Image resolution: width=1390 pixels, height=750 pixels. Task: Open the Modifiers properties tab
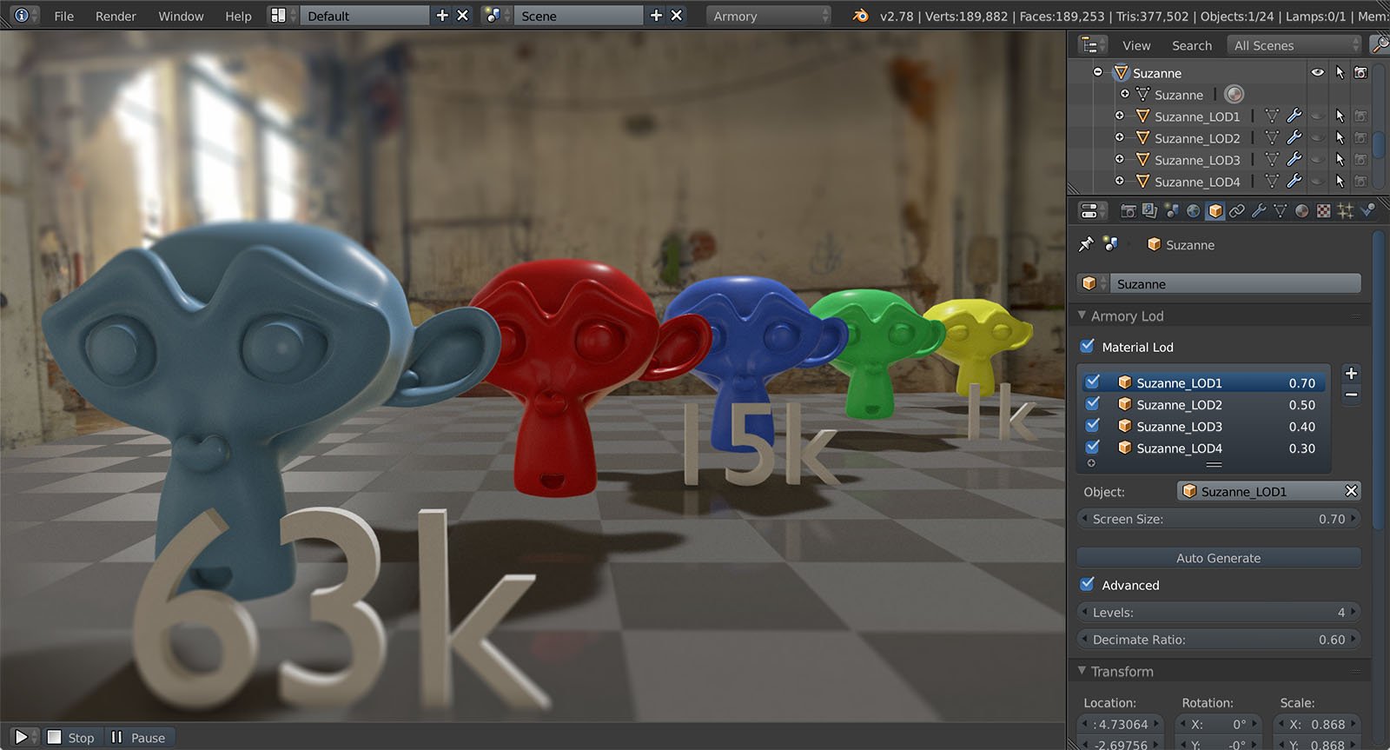pos(1258,210)
